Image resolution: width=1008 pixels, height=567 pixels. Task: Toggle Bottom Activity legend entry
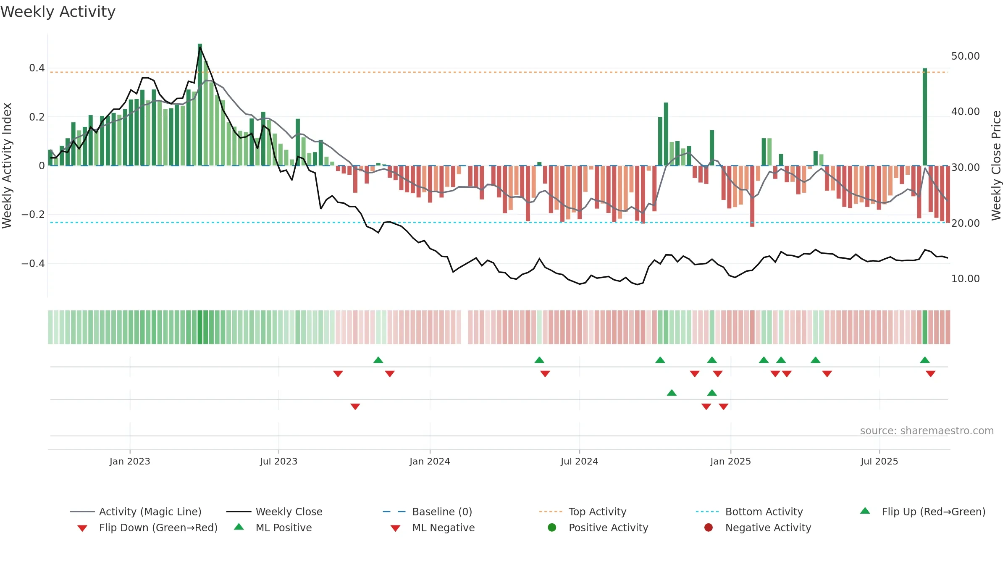[x=749, y=512]
